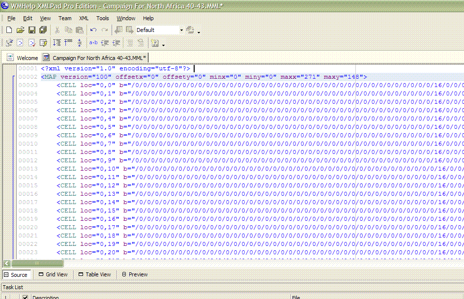Click the CELL loc="0,15" line
The image size is (464, 299).
point(260,210)
